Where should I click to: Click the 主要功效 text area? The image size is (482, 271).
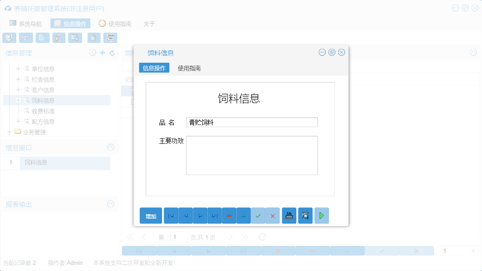coord(252,155)
